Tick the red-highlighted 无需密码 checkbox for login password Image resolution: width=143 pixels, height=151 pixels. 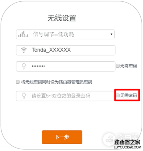[118, 95]
